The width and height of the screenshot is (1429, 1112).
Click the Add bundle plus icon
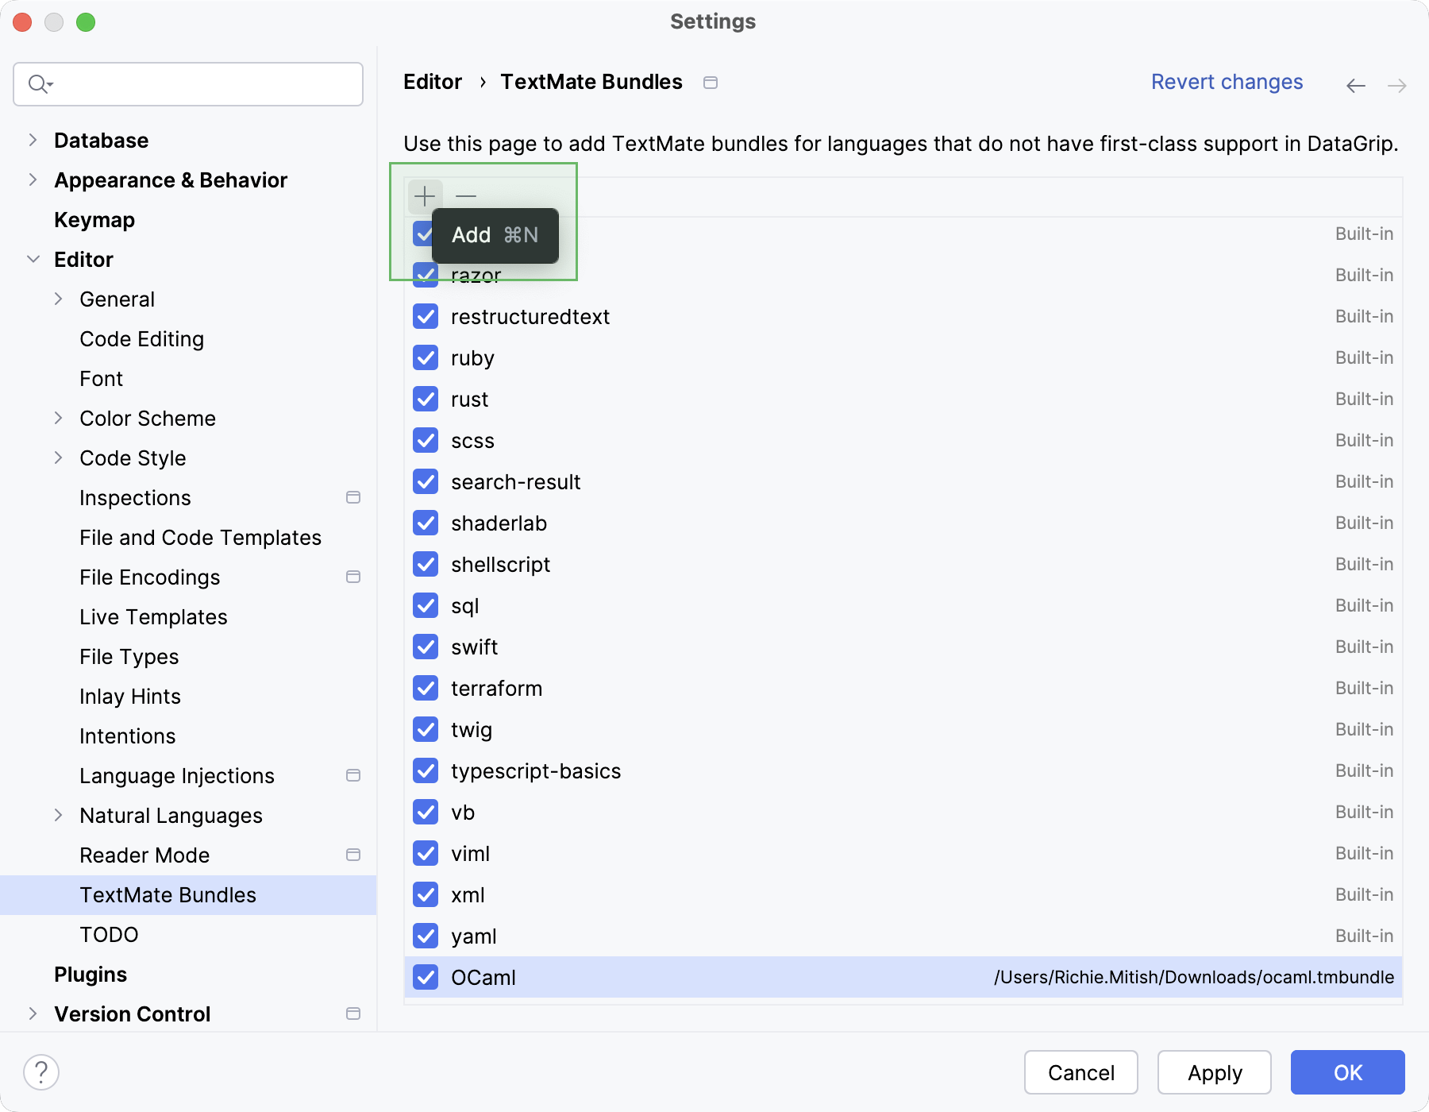(425, 195)
